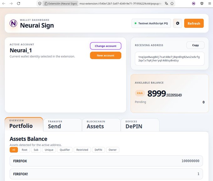Click the Neurai_1 account name
Image resolution: width=213 pixels, height=181 pixels.
21,50
